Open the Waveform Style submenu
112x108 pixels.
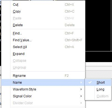click(x=43, y=89)
